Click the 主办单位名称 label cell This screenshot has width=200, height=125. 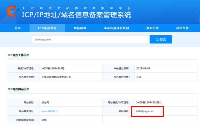[x=24, y=77]
